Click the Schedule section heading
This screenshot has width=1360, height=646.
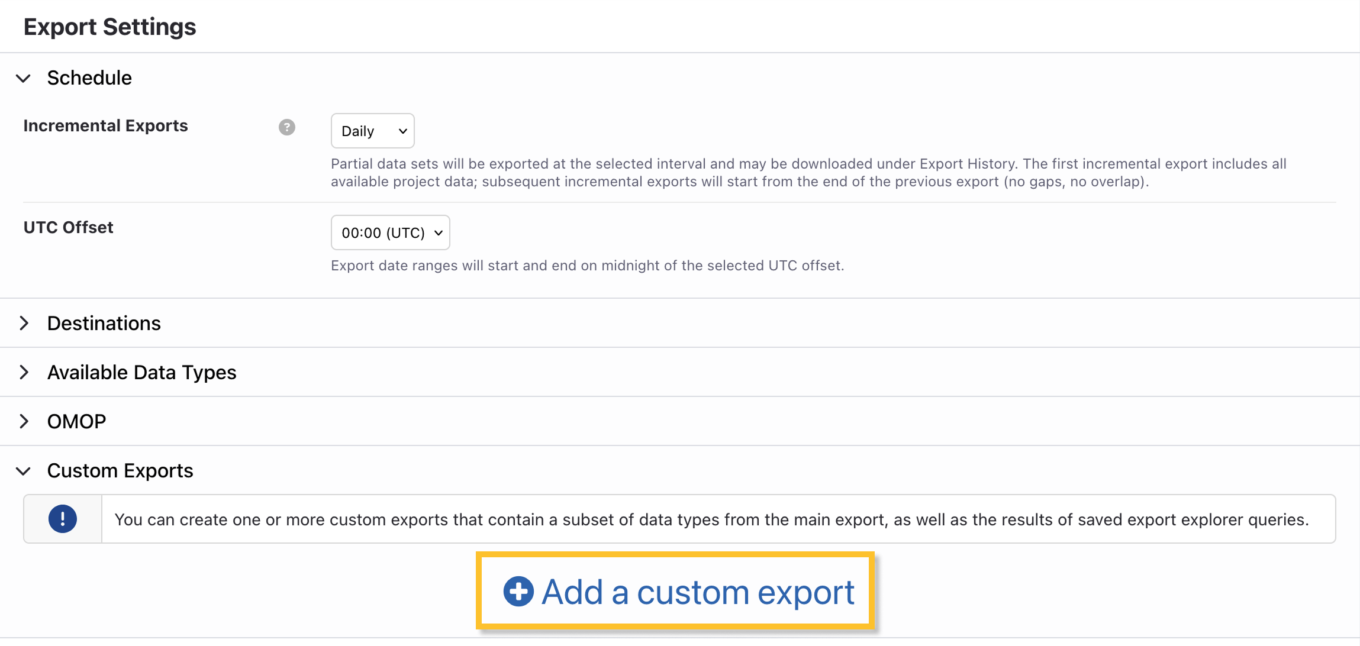click(89, 78)
